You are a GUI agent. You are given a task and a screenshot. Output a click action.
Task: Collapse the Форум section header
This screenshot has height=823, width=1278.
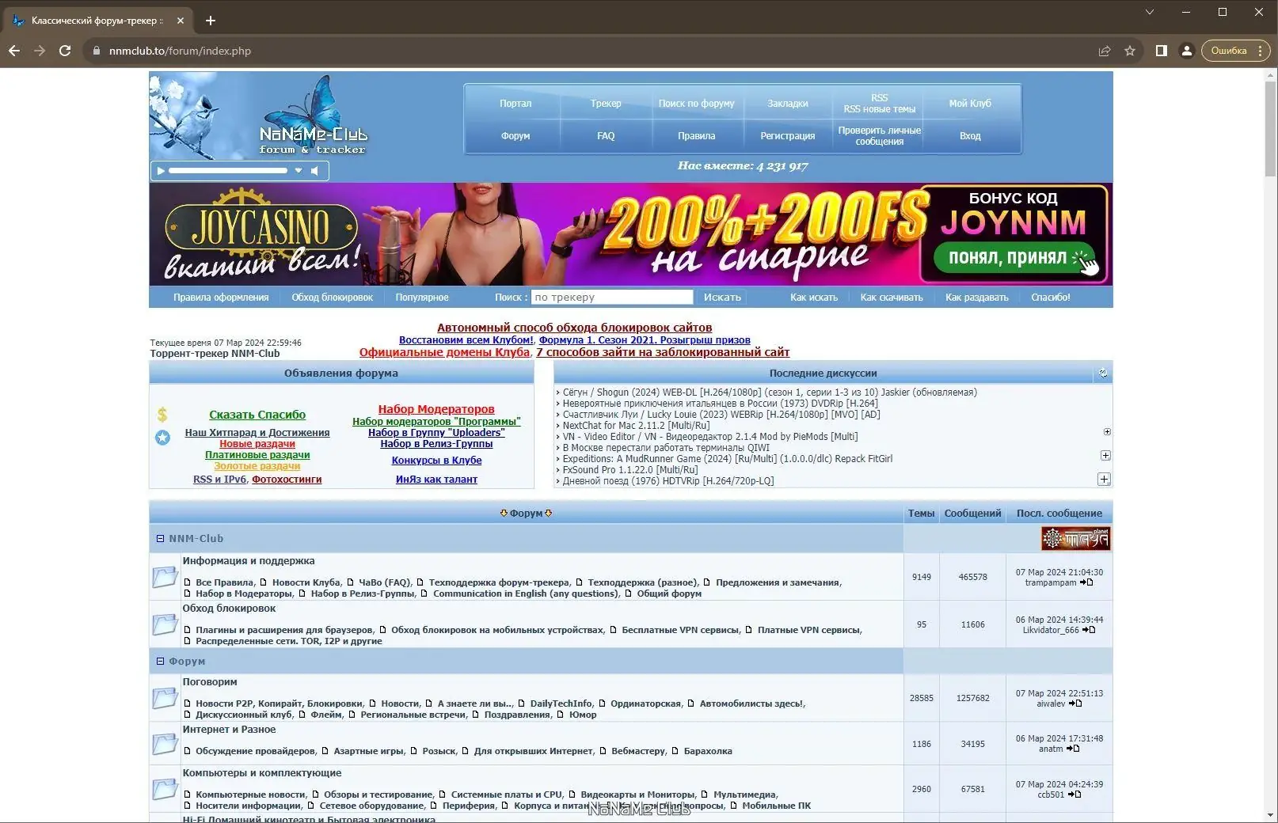(x=162, y=661)
